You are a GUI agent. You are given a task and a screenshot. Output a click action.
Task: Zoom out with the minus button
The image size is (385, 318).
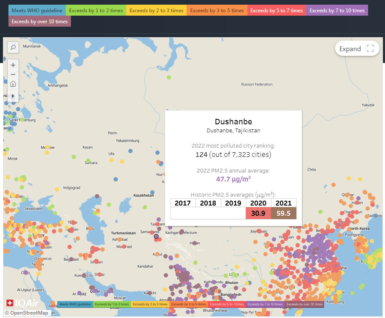click(13, 74)
